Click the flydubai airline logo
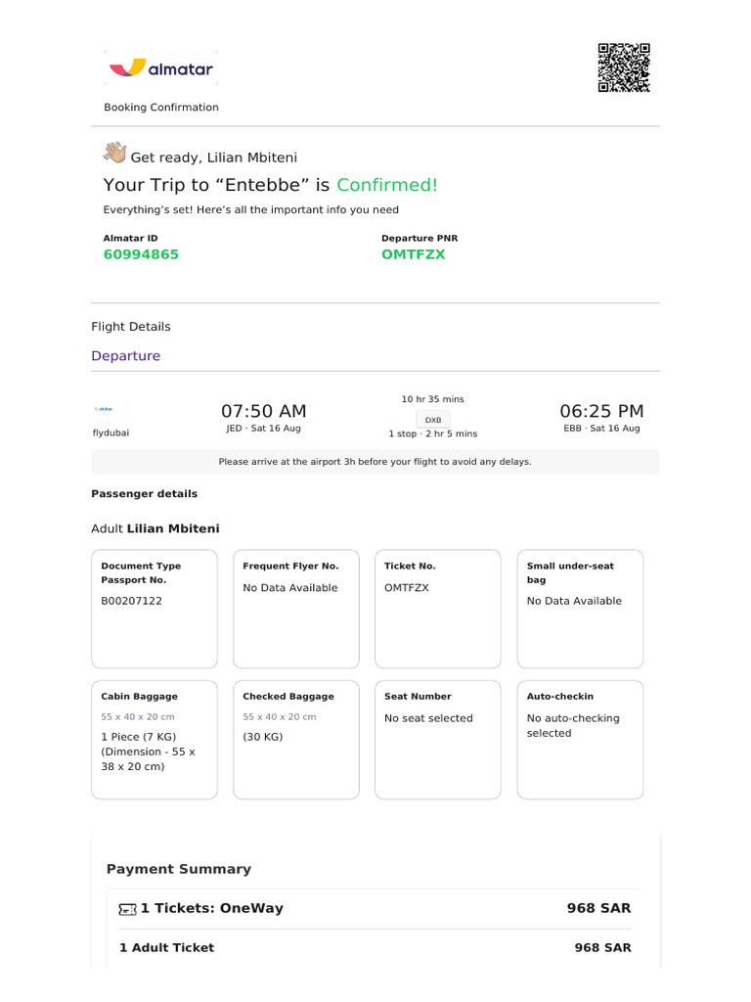Screen dimensions: 751x1002 click(x=104, y=409)
